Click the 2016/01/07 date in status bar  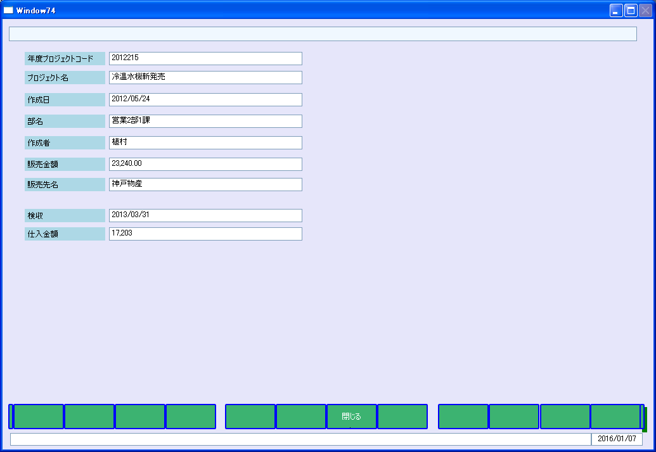[x=617, y=439]
